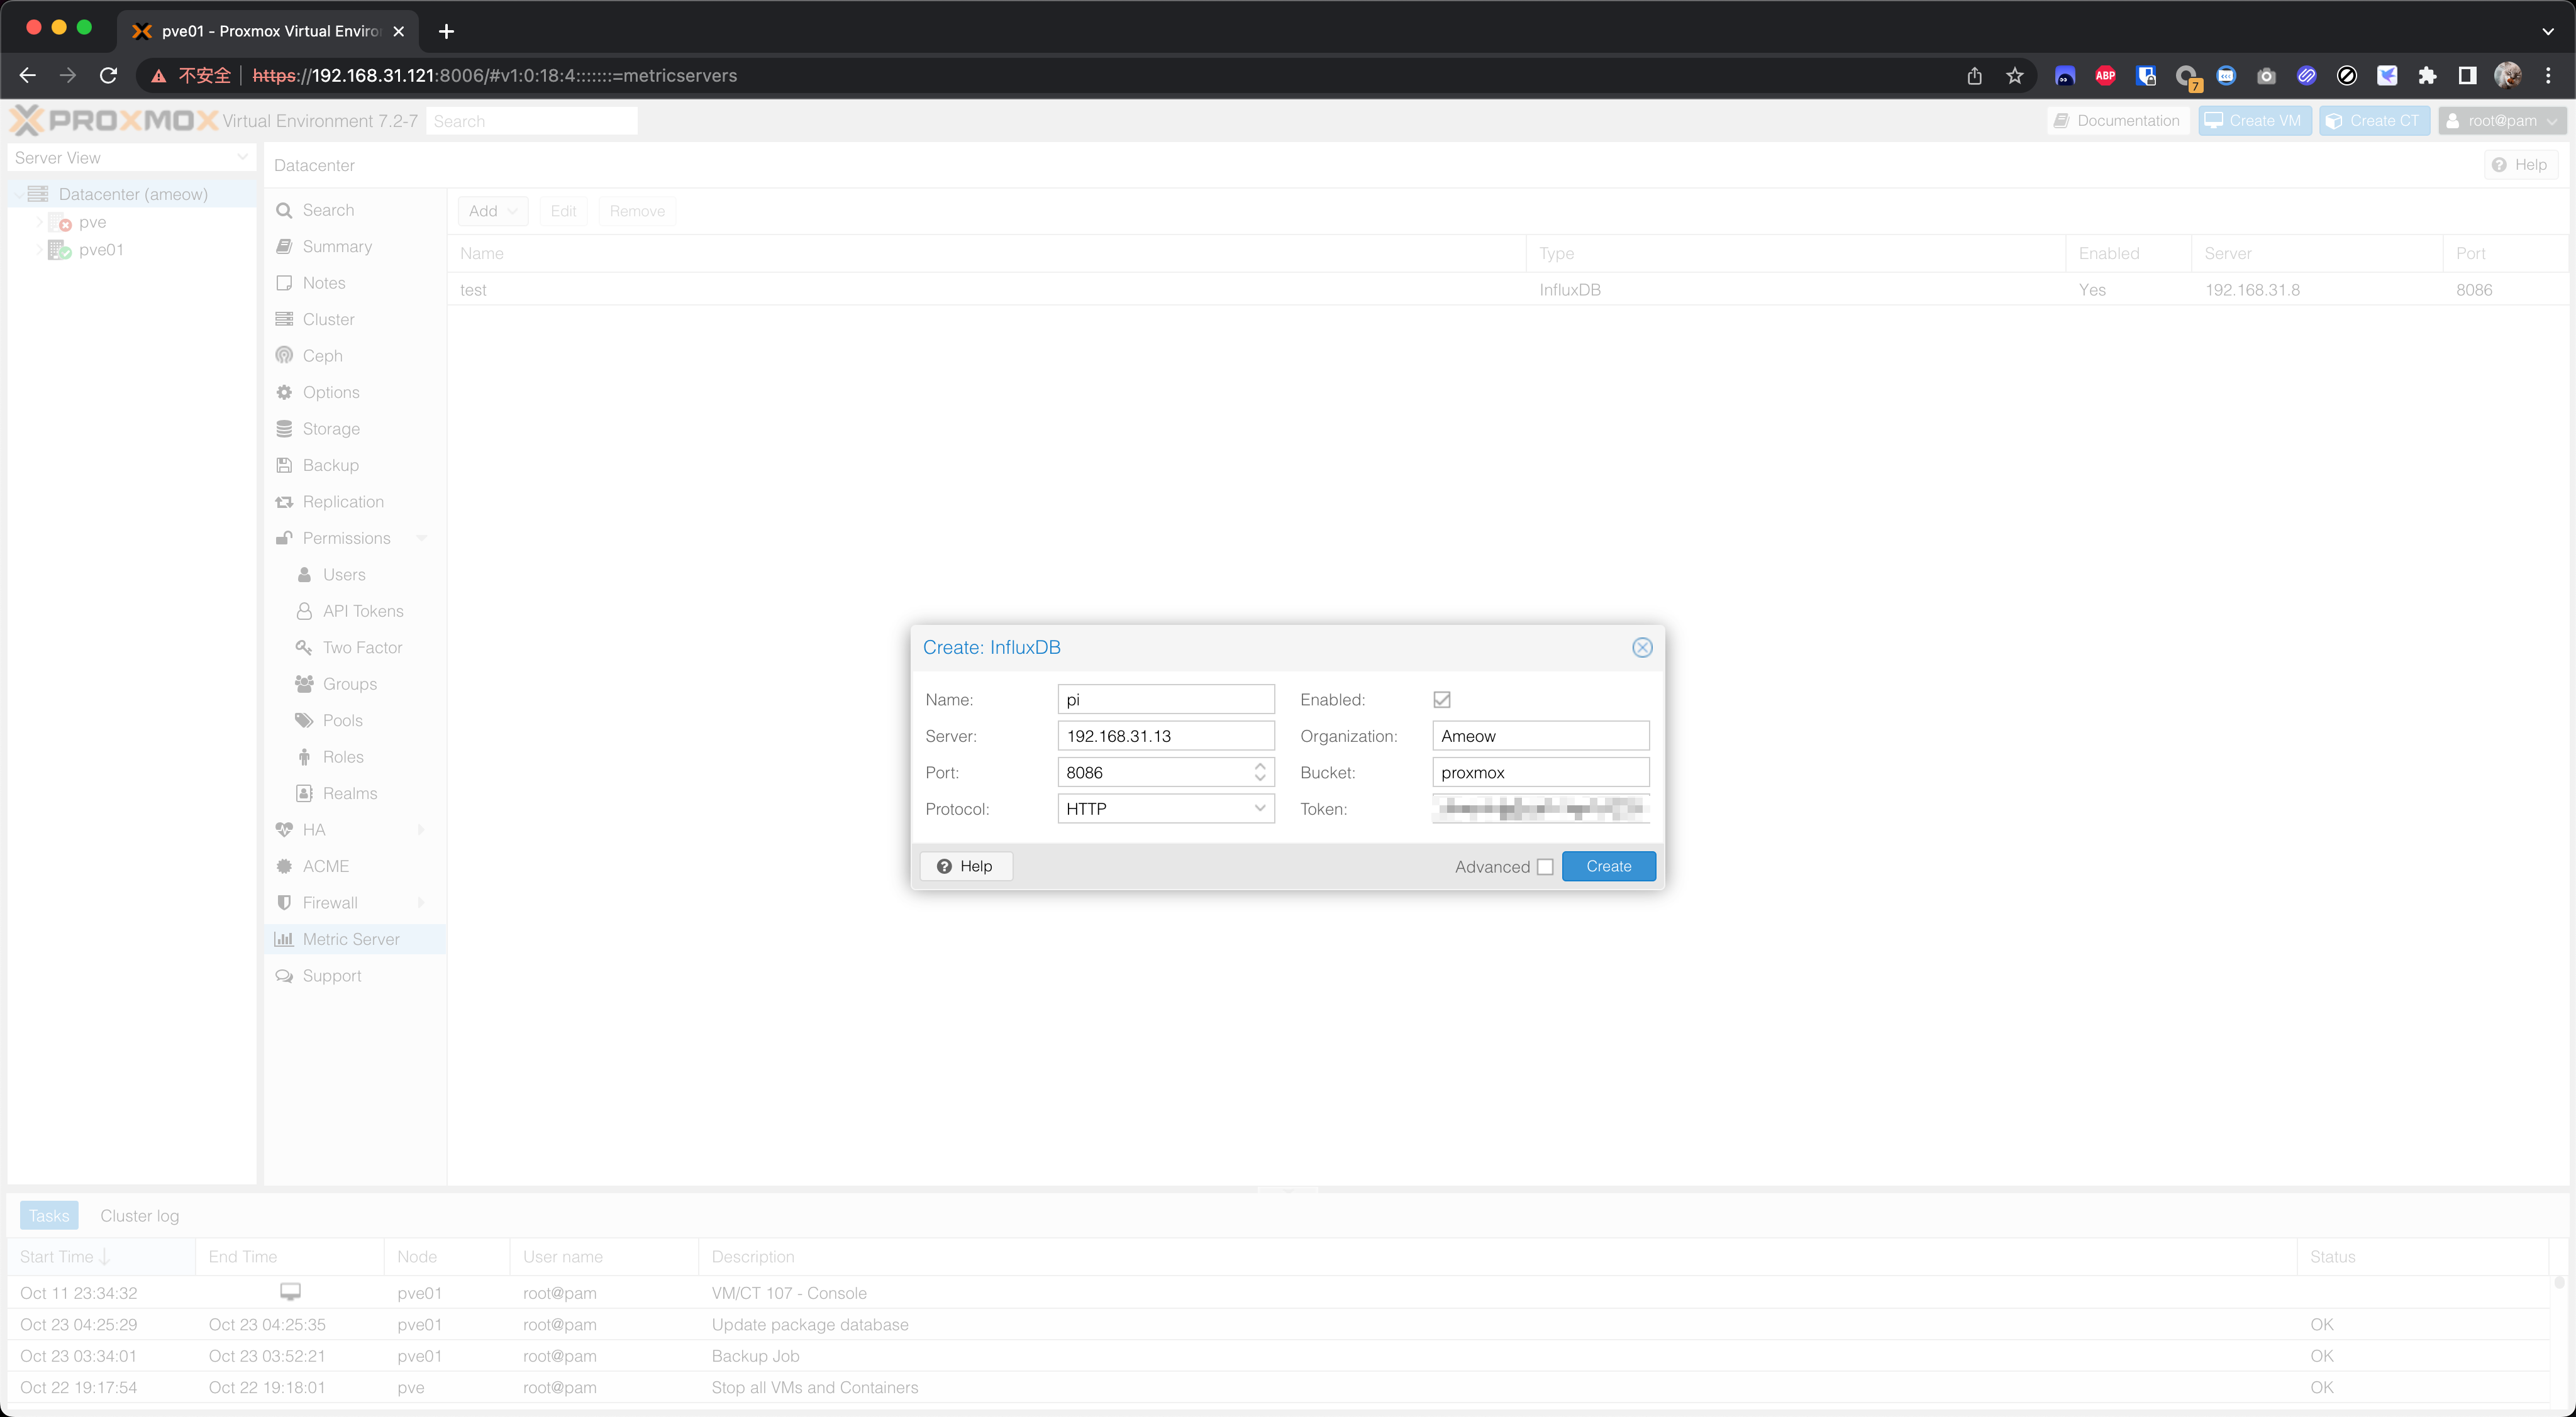The image size is (2576, 1417).
Task: Click the AdBlock Plus extension icon
Action: click(2105, 76)
